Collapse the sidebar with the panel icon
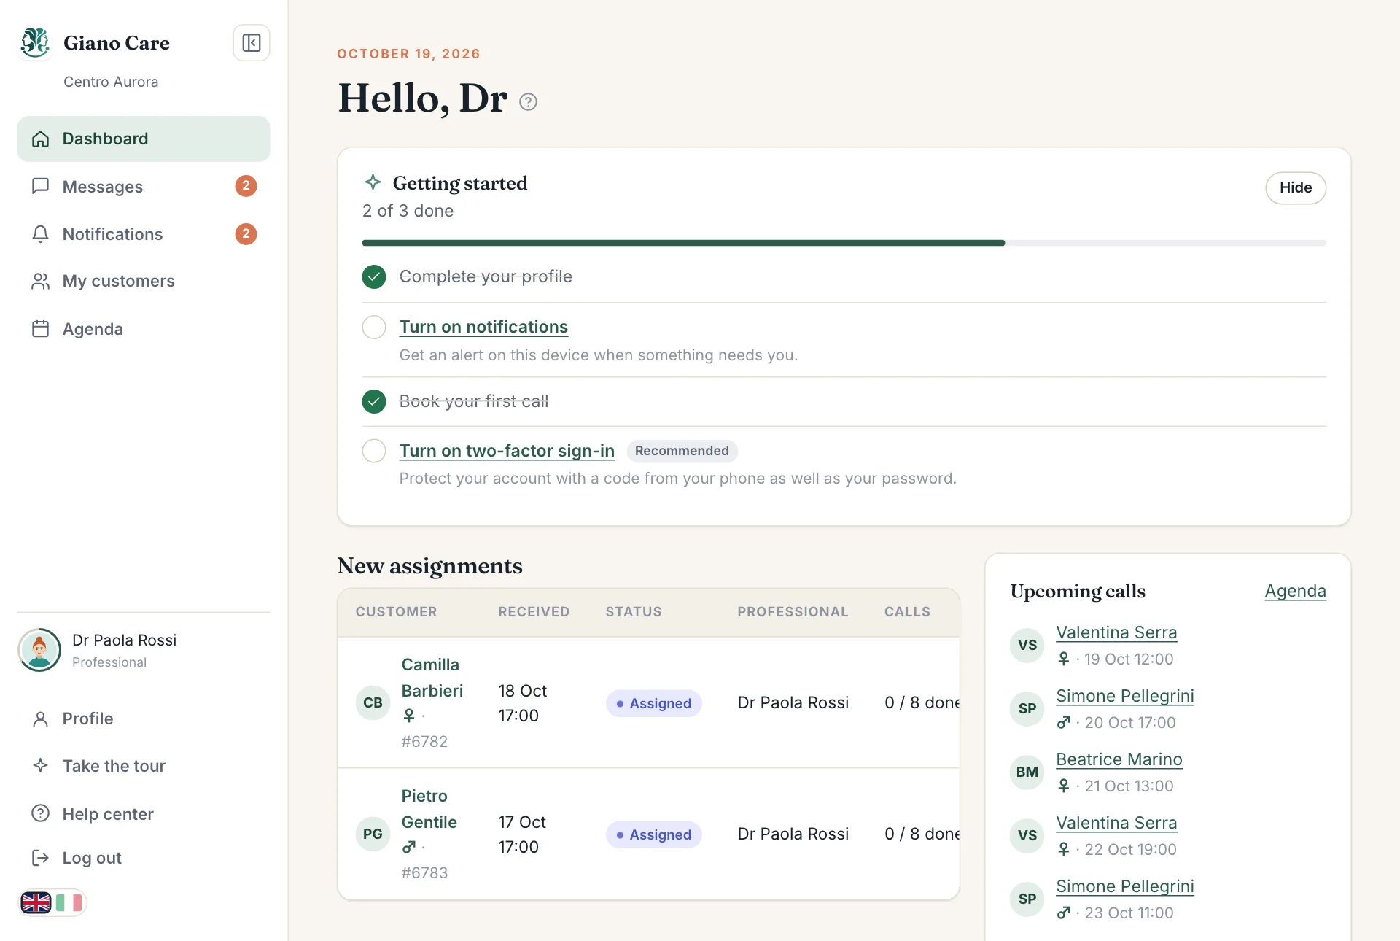Screen dimensions: 1400x941 point(251,43)
